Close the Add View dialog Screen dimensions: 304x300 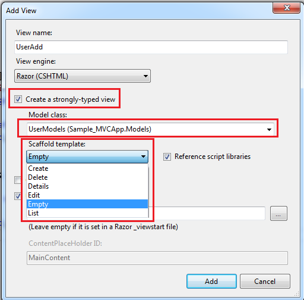coord(286,8)
